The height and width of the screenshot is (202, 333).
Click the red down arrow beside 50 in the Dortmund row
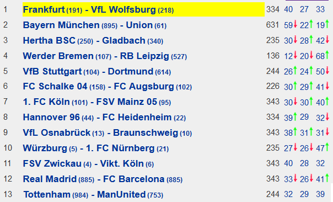(327, 70)
